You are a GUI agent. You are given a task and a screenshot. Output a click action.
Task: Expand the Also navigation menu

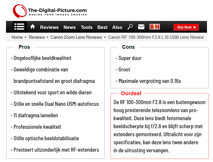coord(117,27)
